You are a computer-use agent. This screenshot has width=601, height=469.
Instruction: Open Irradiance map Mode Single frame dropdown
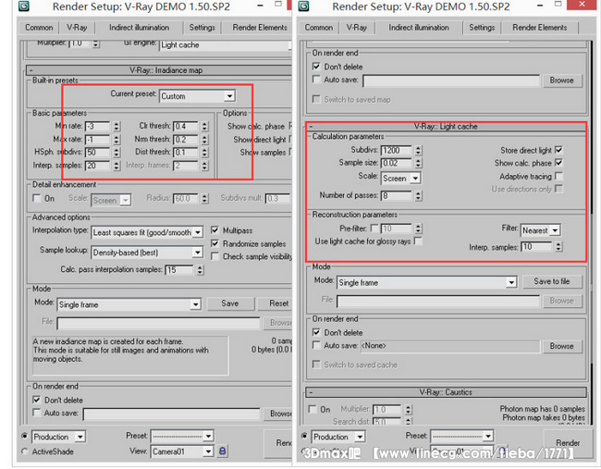pos(129,304)
